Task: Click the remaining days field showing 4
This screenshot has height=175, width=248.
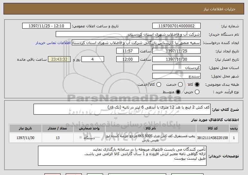Action: 93,59
